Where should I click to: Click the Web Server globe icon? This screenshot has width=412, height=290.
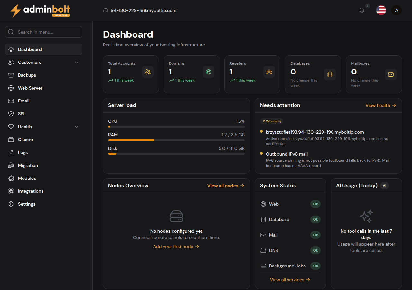coord(11,88)
